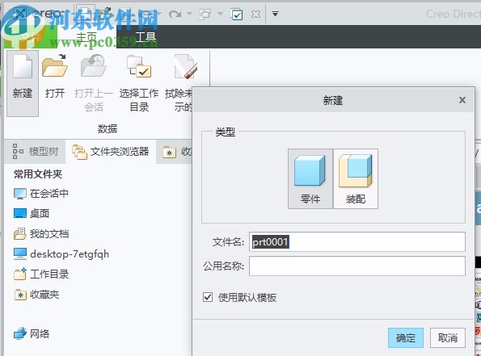Click the desktop-7etgfqh entry
This screenshot has height=356, width=481.
point(61,254)
